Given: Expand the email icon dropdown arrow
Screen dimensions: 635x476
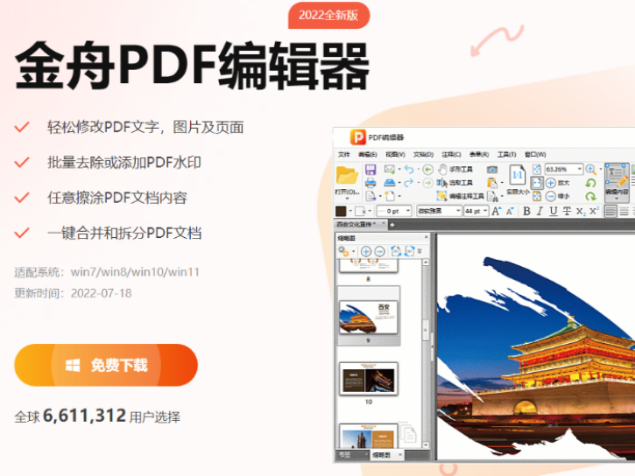Looking at the screenshot, I should (399, 170).
